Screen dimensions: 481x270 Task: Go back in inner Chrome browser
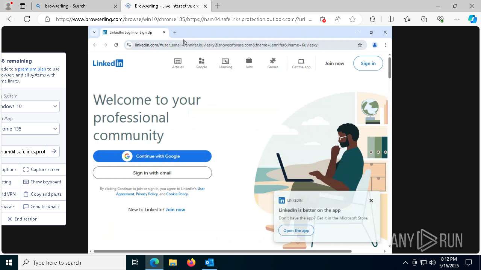95,45
